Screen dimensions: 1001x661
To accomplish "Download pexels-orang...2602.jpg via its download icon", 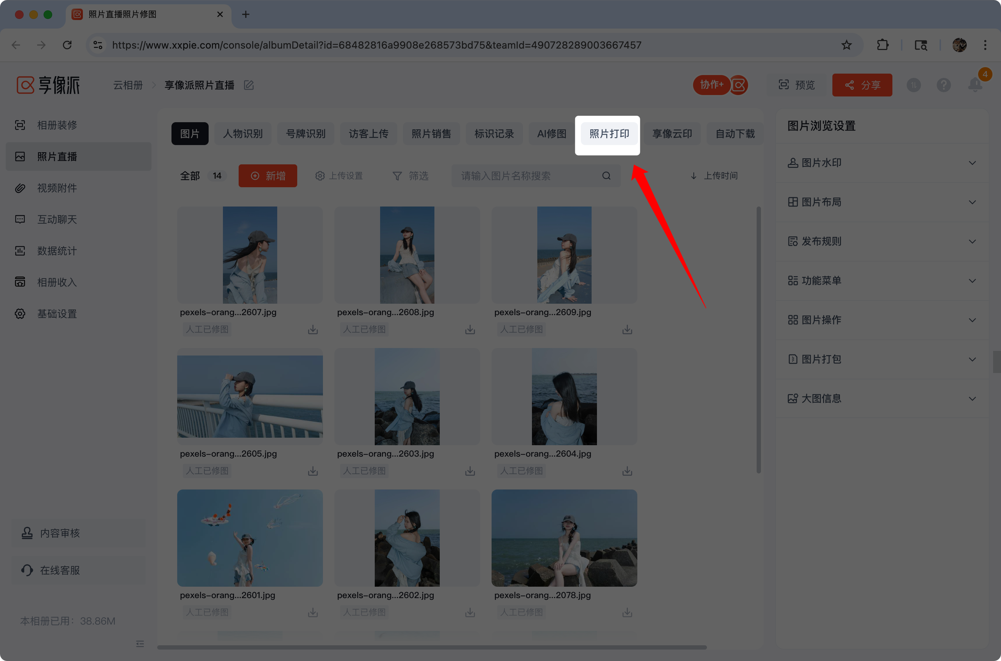I will 470,612.
